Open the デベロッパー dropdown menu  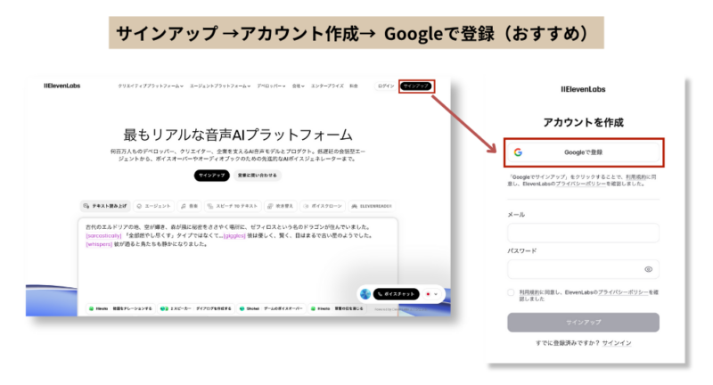[x=270, y=86]
